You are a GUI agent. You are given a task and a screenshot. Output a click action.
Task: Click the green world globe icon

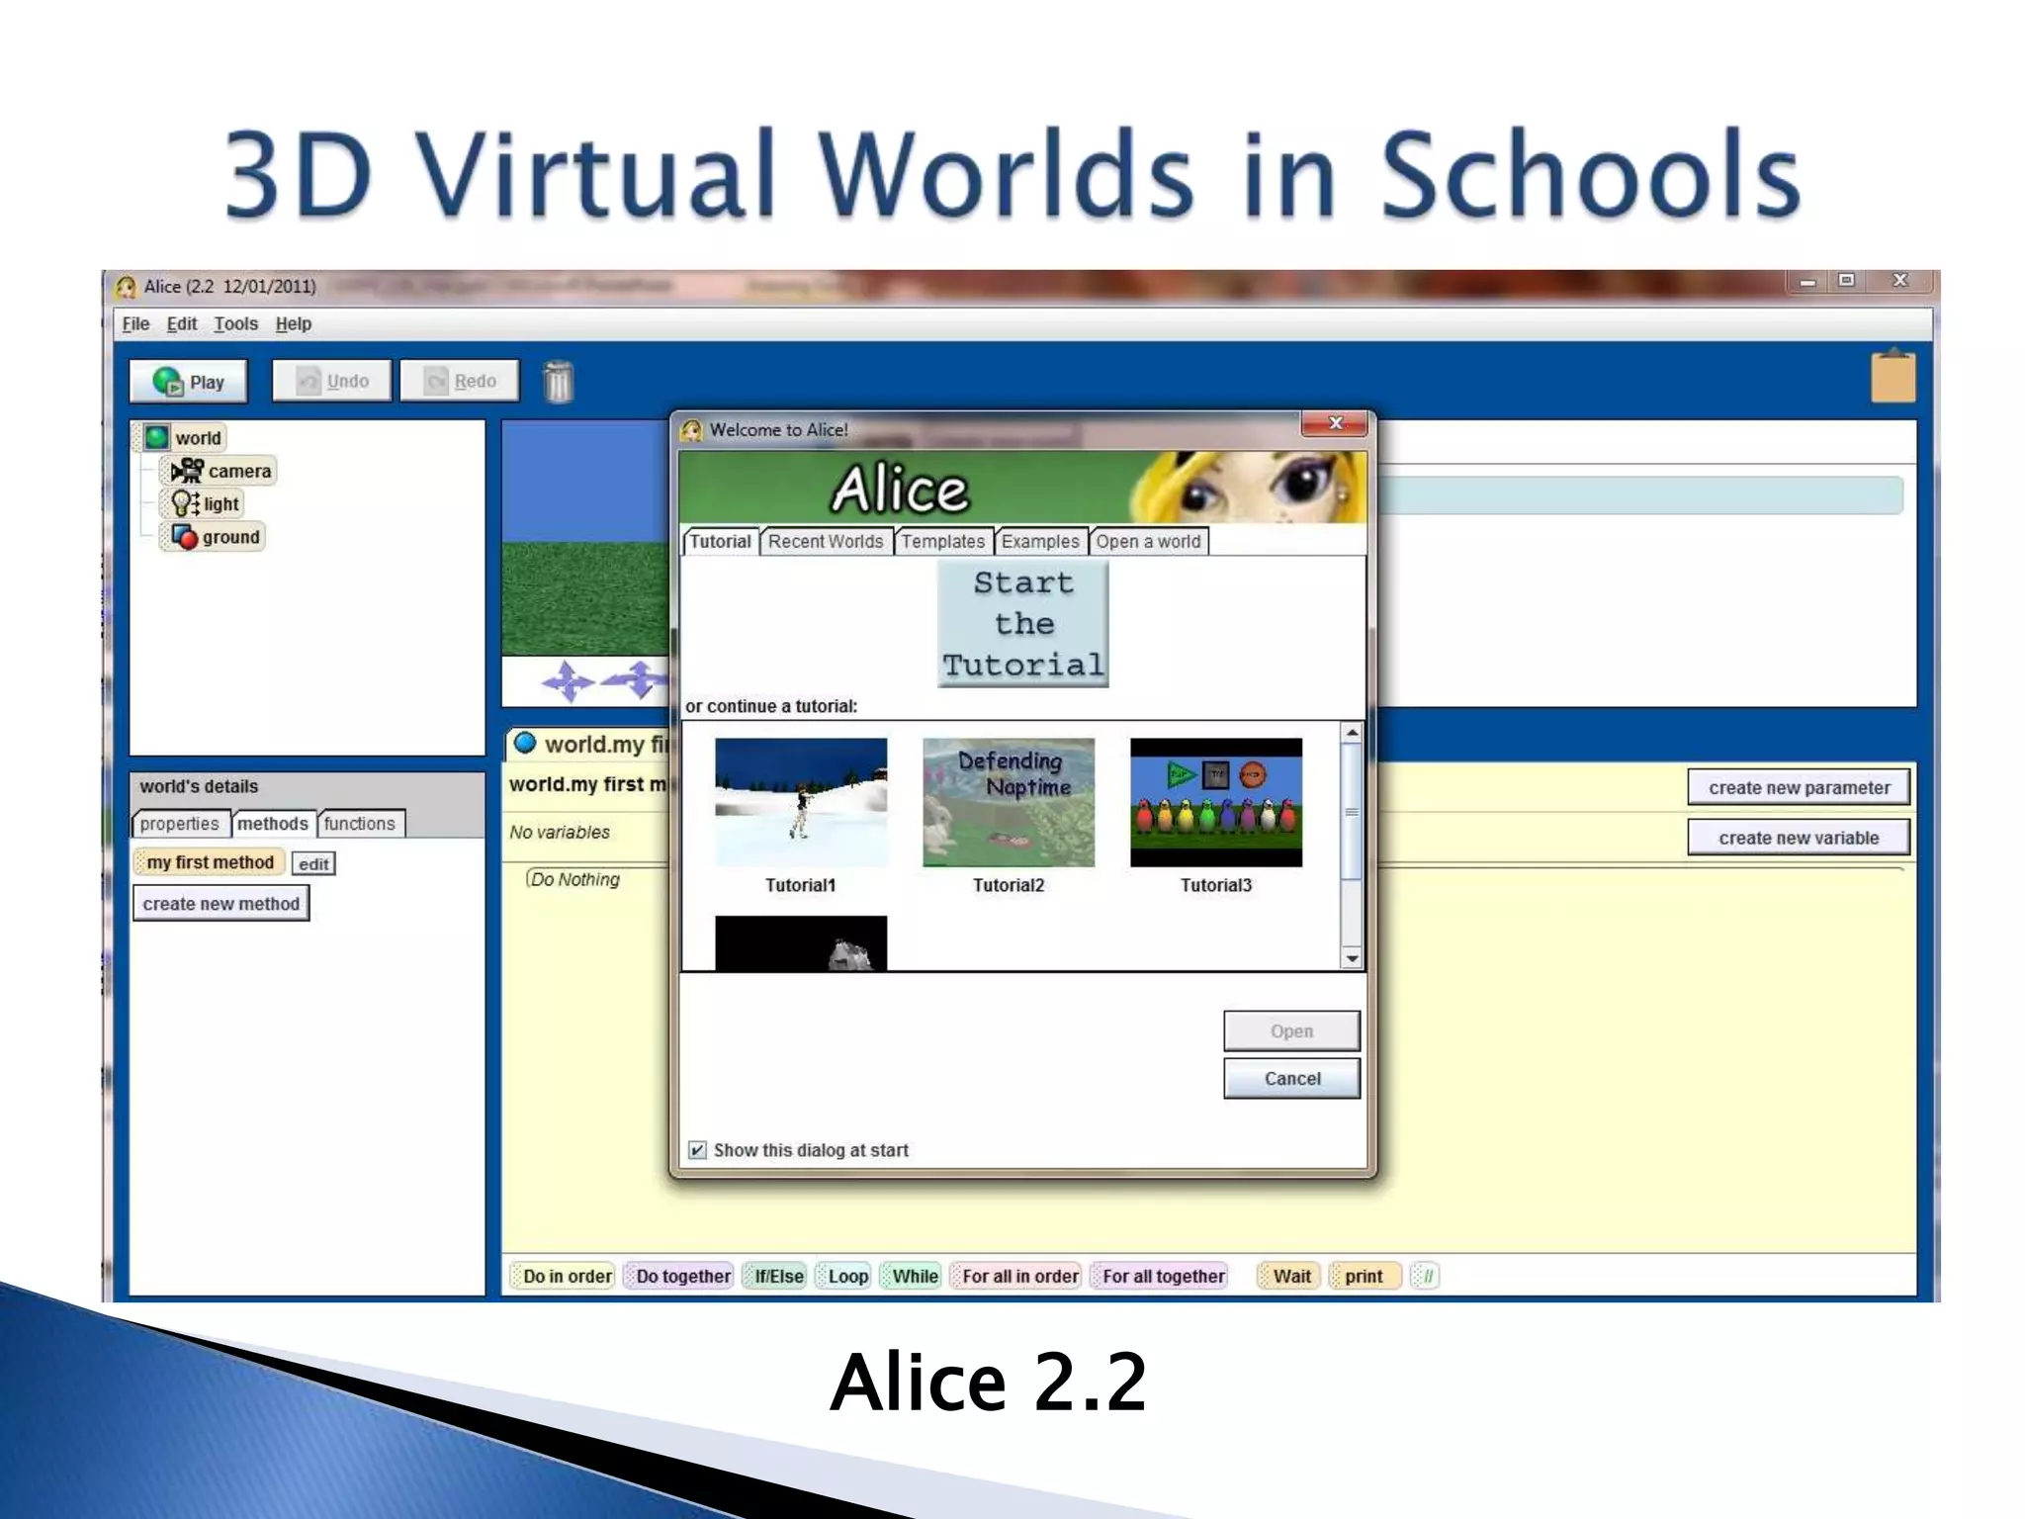pos(157,437)
